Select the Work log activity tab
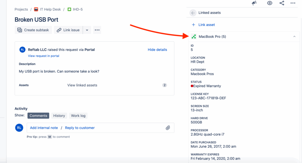The image size is (302, 163). [78, 116]
